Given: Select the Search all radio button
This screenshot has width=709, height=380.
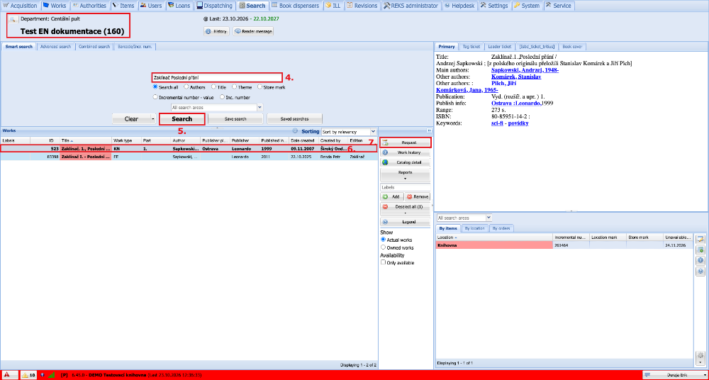Looking at the screenshot, I should [155, 87].
